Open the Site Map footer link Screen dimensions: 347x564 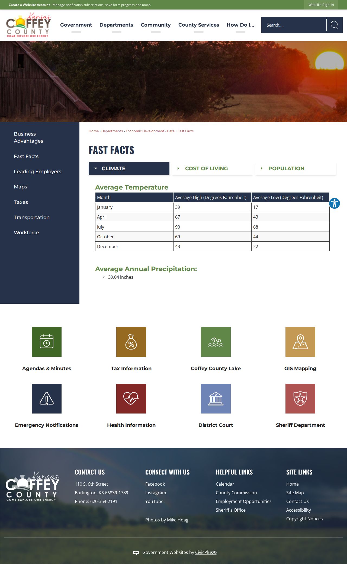pos(295,493)
